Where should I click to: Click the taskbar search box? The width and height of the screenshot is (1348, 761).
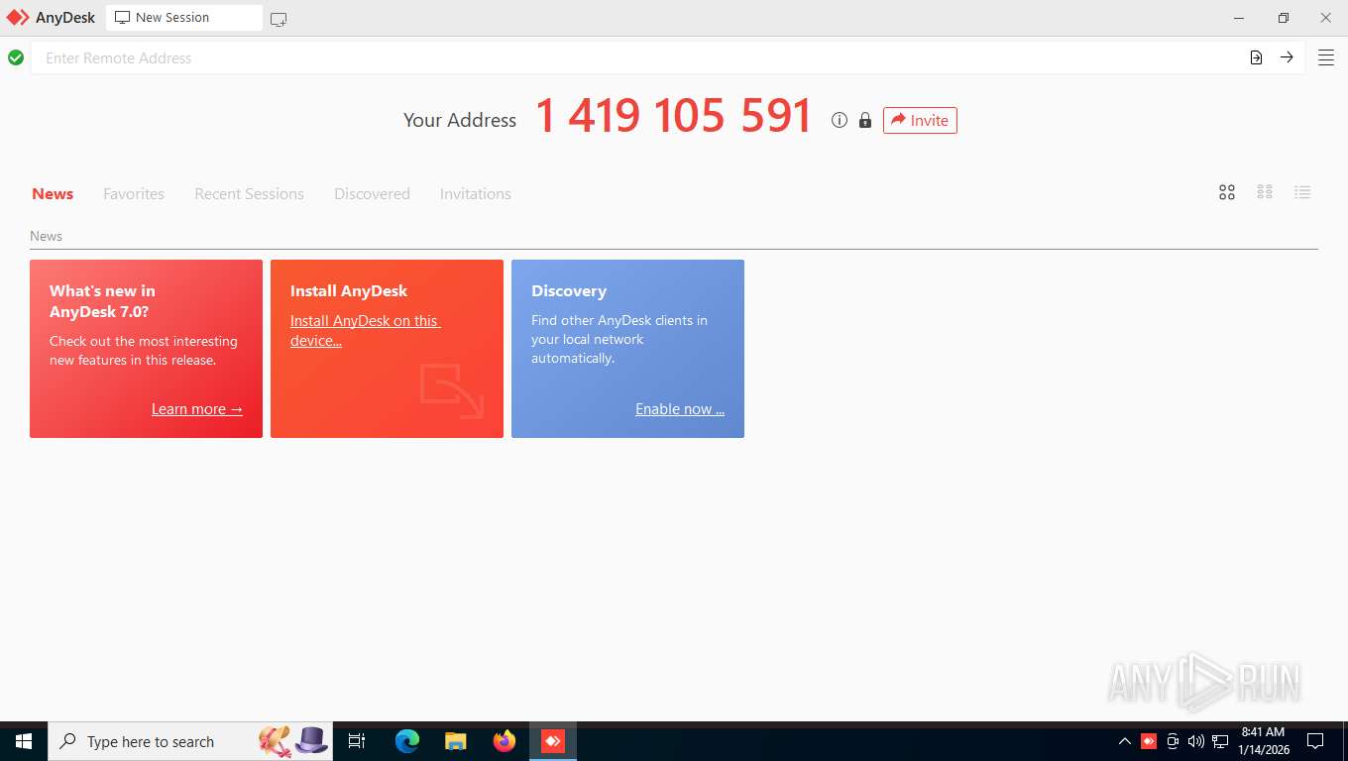pyautogui.click(x=190, y=741)
